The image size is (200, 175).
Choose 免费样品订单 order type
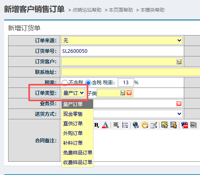77,153
